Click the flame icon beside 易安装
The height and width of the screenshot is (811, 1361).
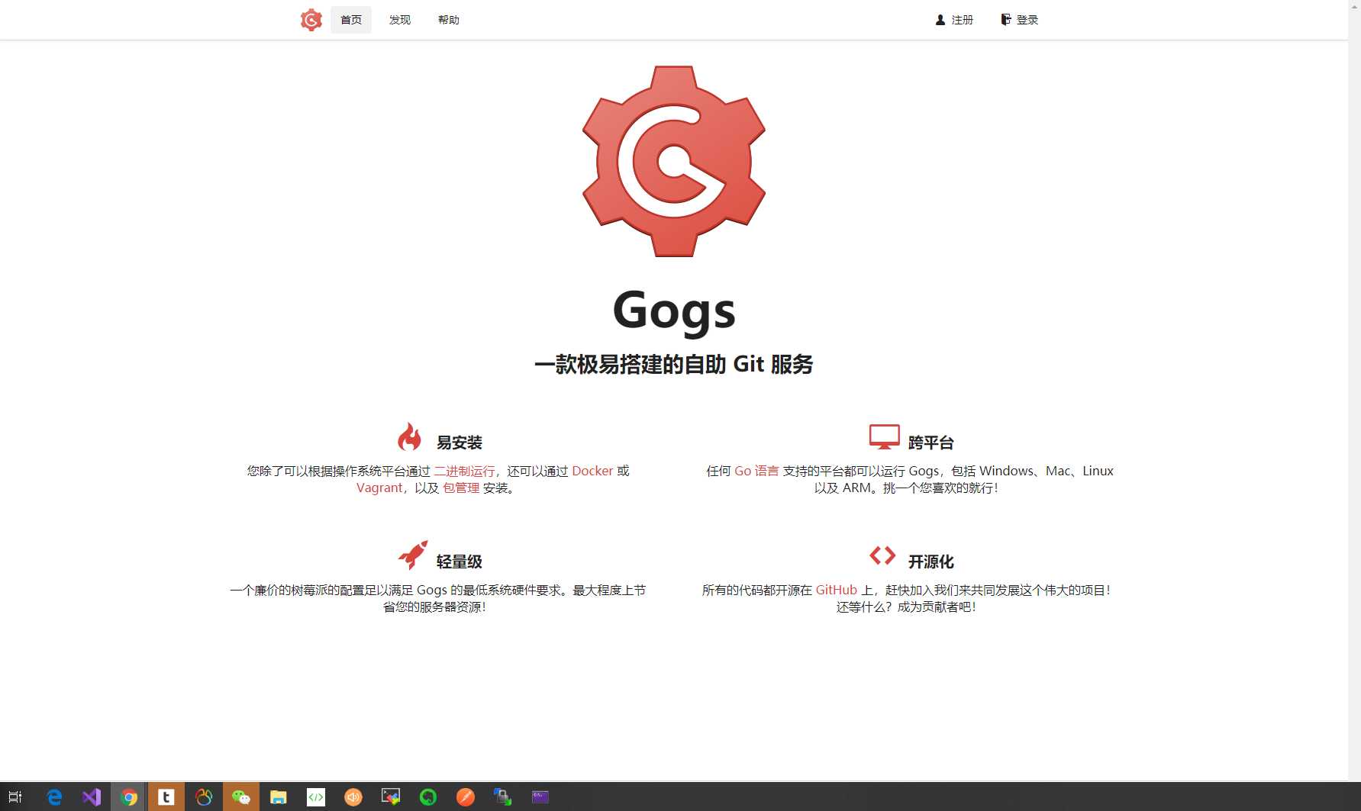[x=410, y=437]
